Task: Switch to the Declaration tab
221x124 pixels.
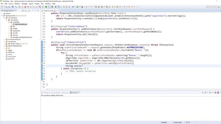Action: pos(56,93)
